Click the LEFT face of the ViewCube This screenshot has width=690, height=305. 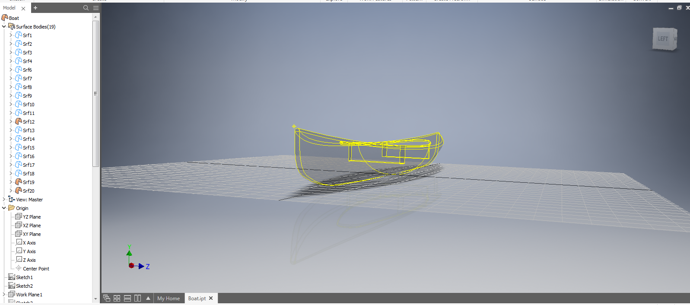tap(663, 39)
